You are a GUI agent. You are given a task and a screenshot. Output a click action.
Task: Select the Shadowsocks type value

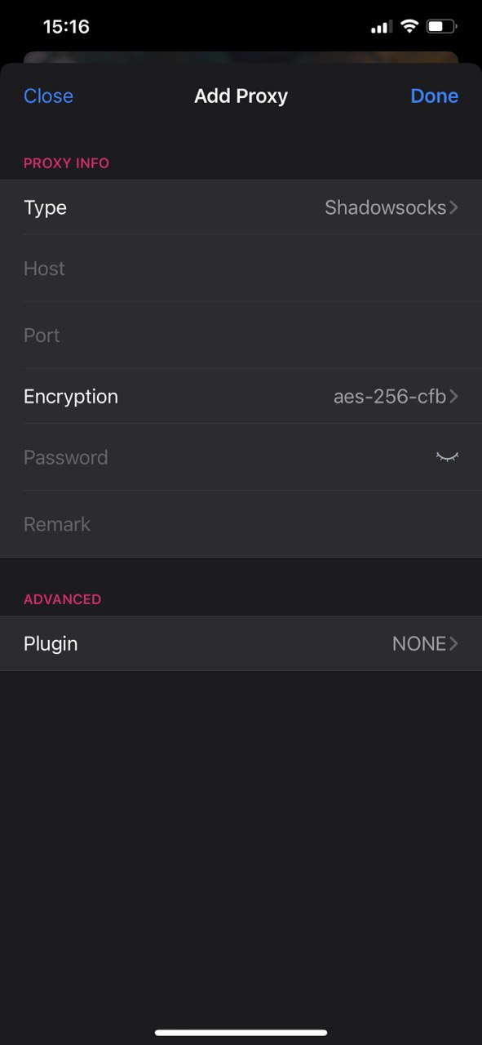[x=386, y=207]
